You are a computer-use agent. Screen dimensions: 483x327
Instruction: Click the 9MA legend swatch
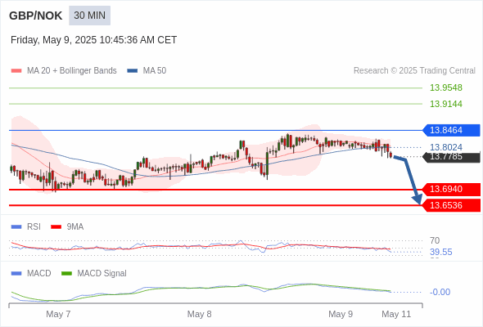tap(56, 227)
